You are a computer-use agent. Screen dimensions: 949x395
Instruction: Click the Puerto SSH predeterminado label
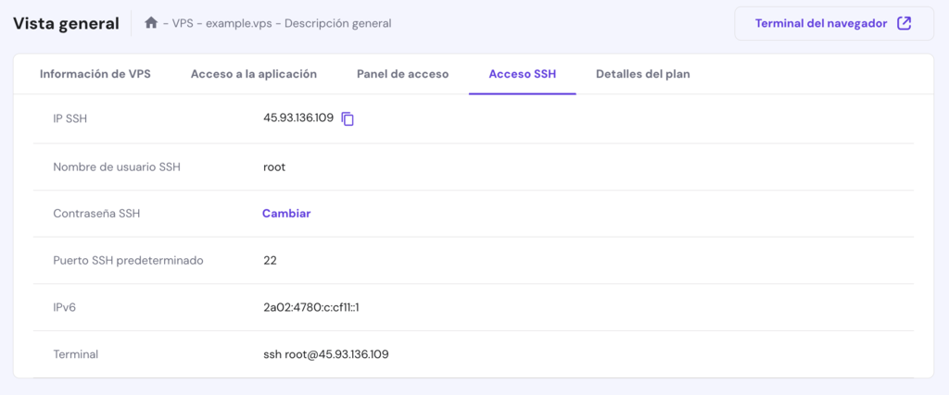[128, 260]
